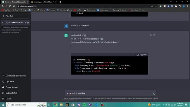Viewport: 190px width, 107px height.
Task: Open the Translate bookmark
Action: (51, 10)
